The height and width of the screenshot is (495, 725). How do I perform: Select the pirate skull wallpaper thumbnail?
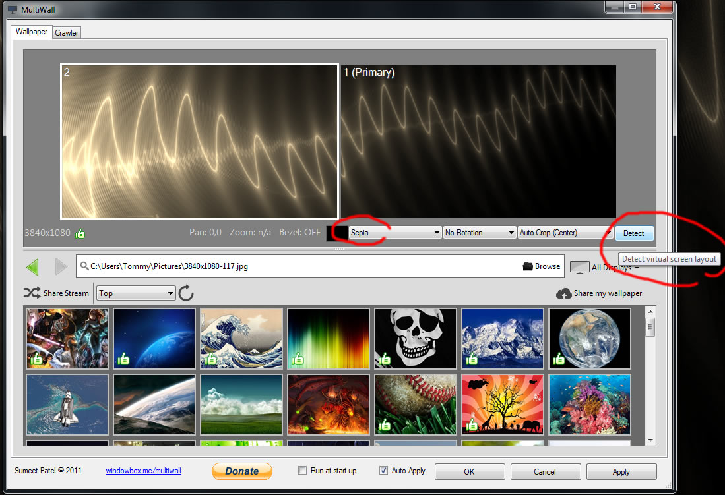point(416,339)
